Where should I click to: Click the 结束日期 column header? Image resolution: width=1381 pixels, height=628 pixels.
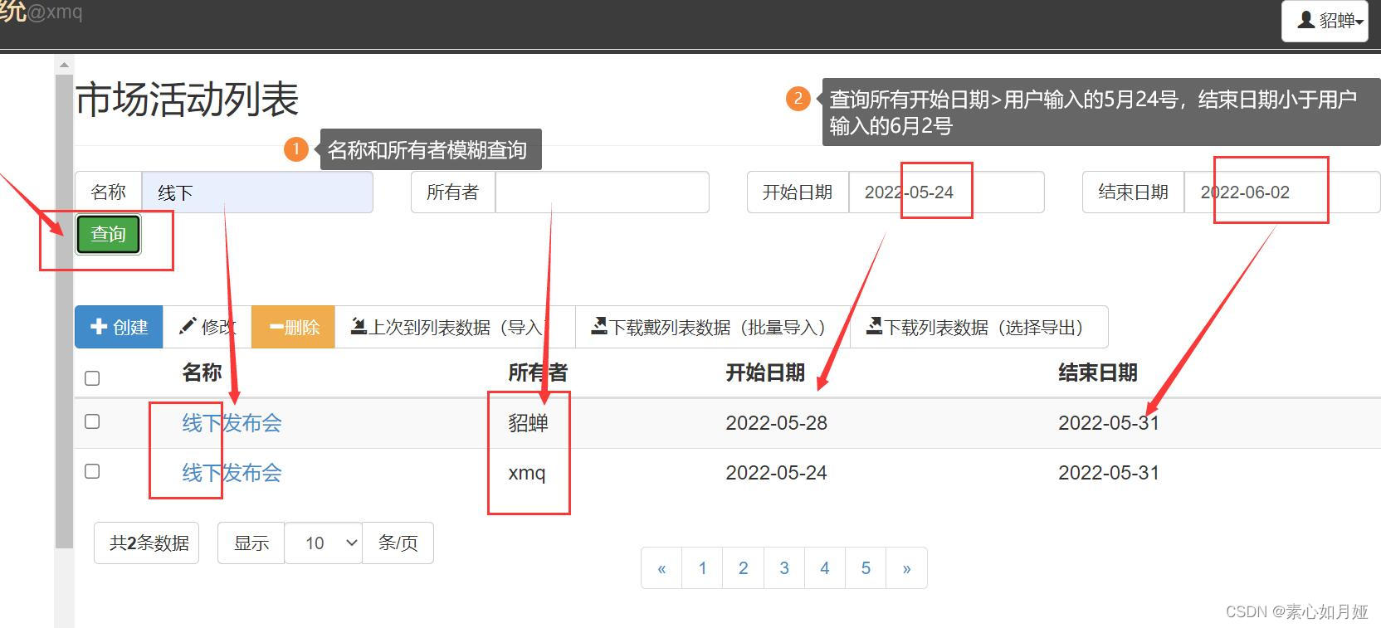(1098, 372)
